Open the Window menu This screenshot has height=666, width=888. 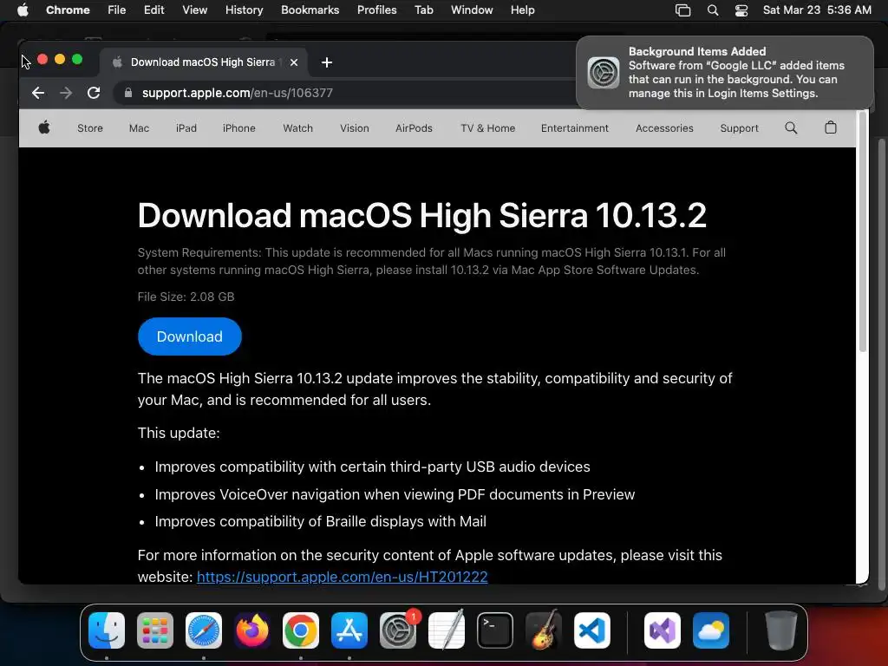472,10
